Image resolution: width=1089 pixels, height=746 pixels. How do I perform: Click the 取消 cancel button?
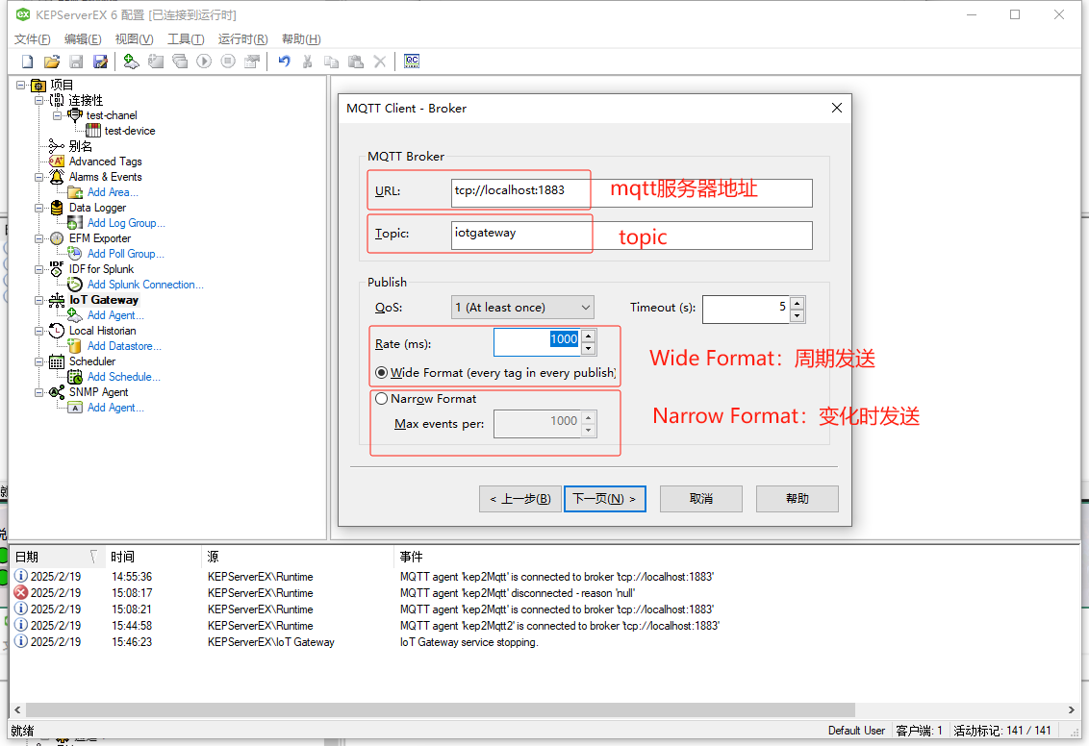pyautogui.click(x=700, y=499)
